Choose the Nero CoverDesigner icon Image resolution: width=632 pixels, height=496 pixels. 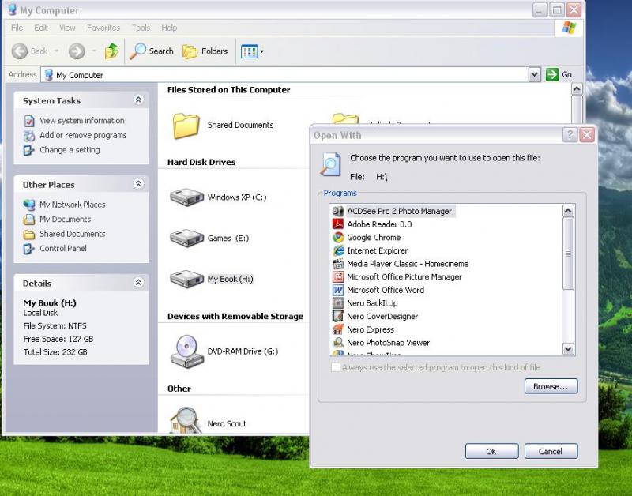pyautogui.click(x=338, y=316)
